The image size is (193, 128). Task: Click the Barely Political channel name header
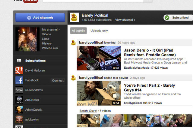pyautogui.click(x=95, y=15)
